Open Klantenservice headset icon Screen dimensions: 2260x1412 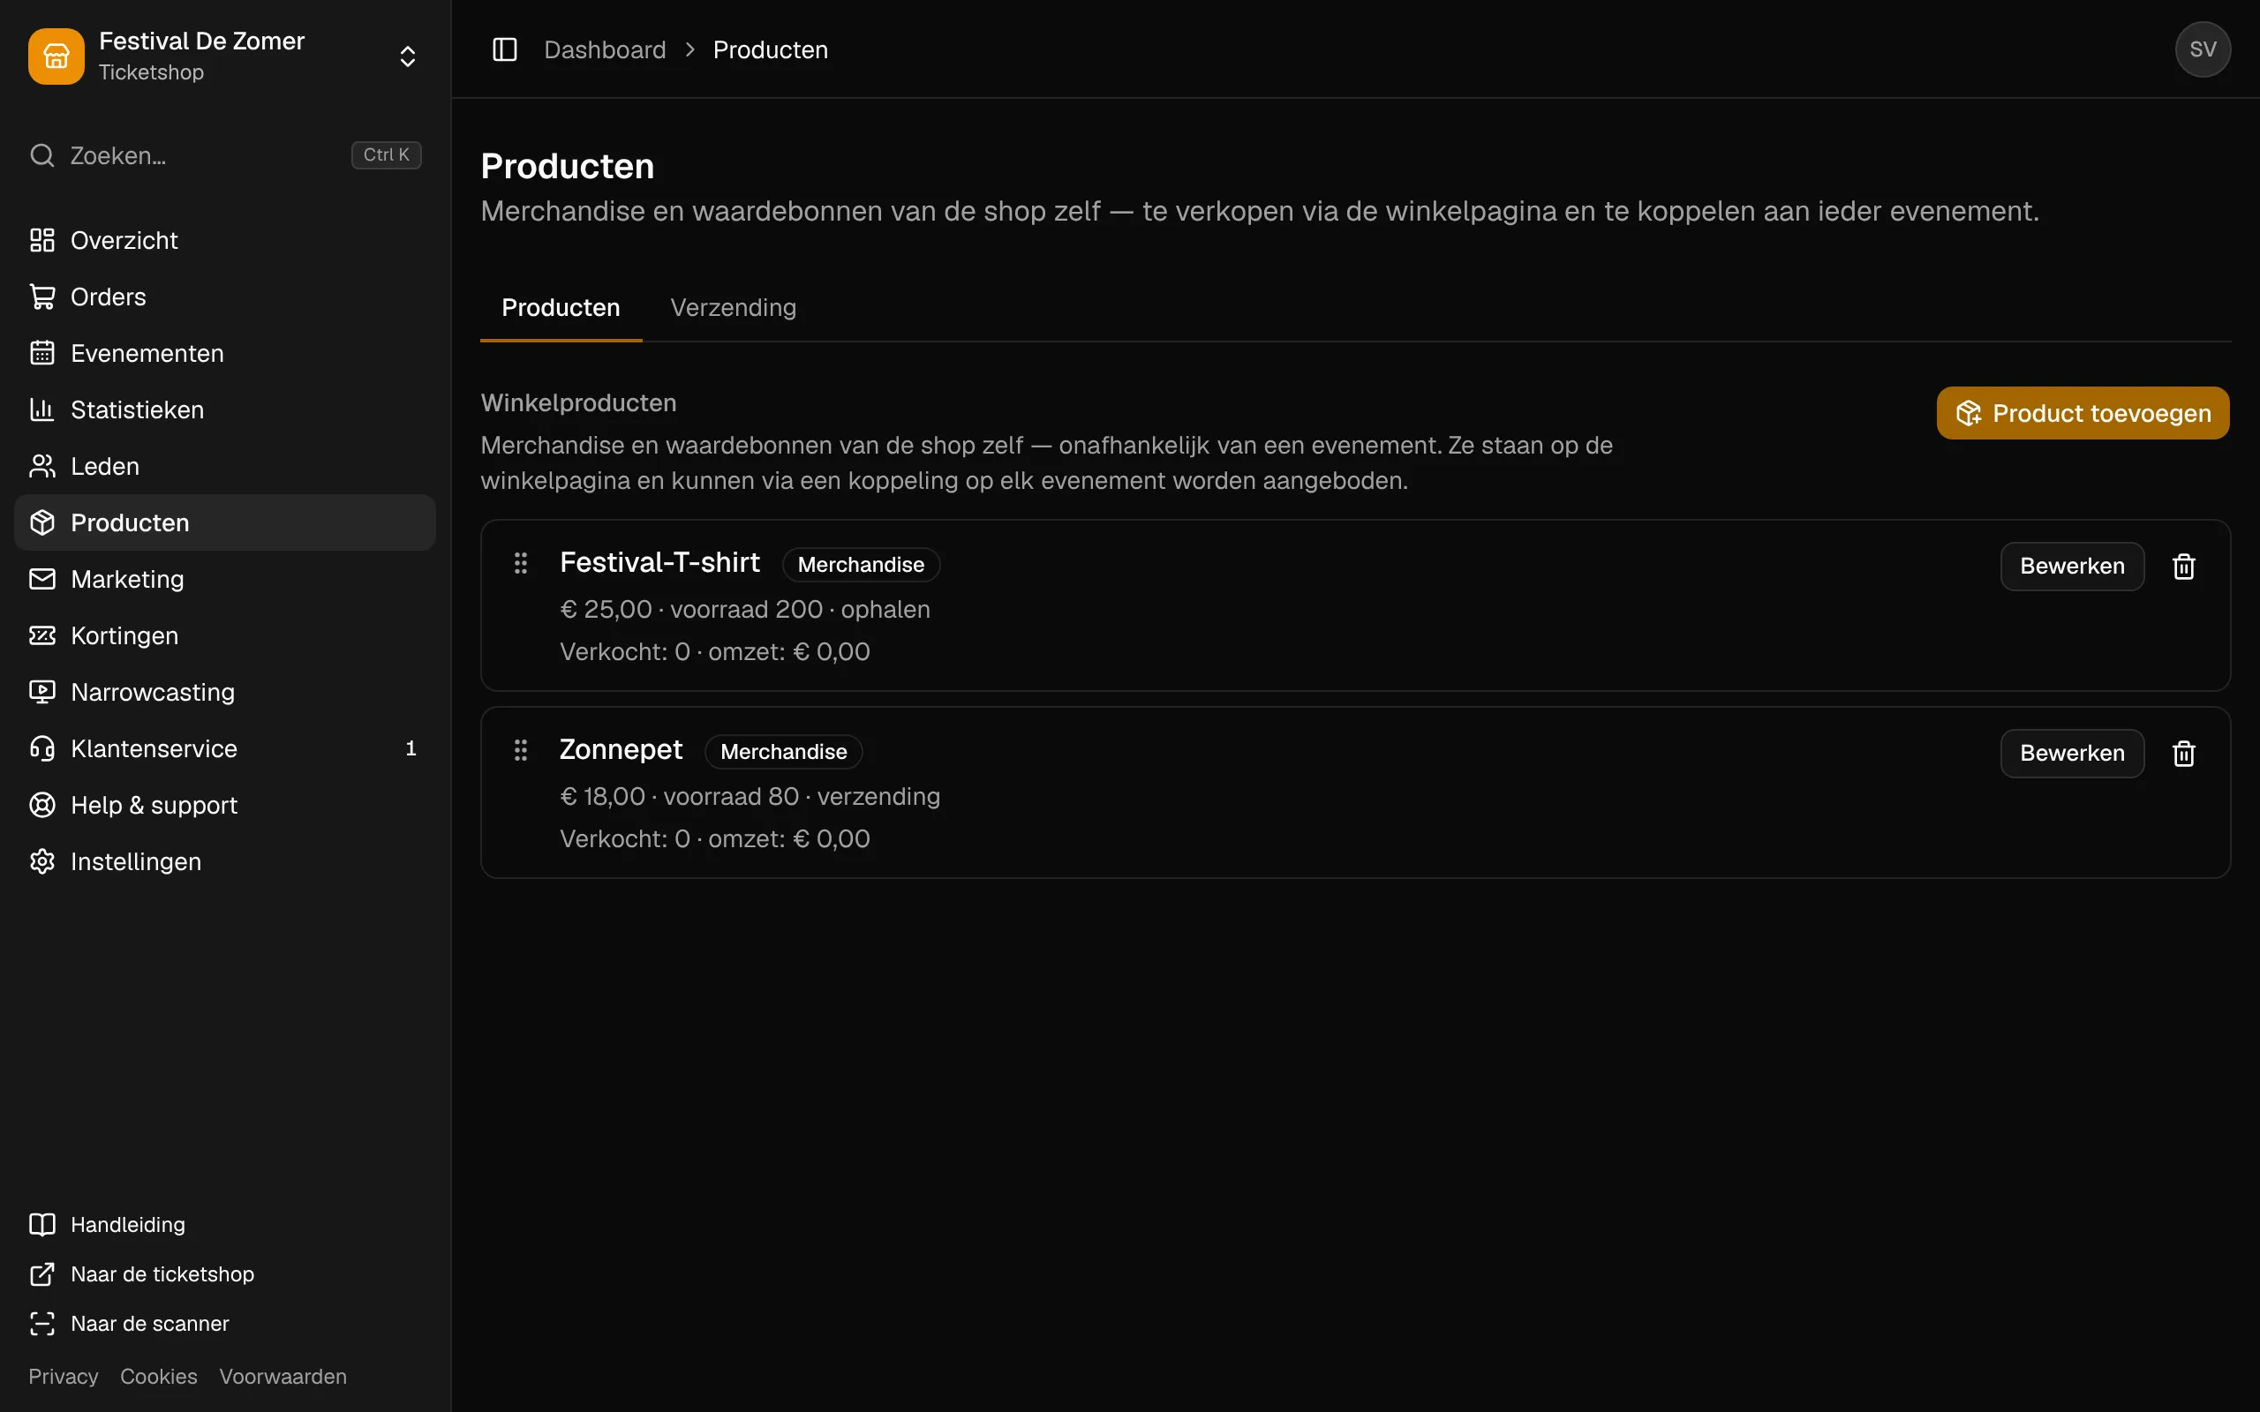click(x=42, y=749)
